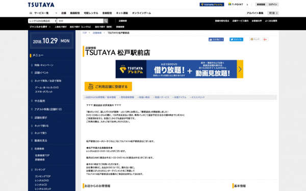Open 登録内容を見る link
The height and width of the screenshot is (191, 306).
coord(222,21)
